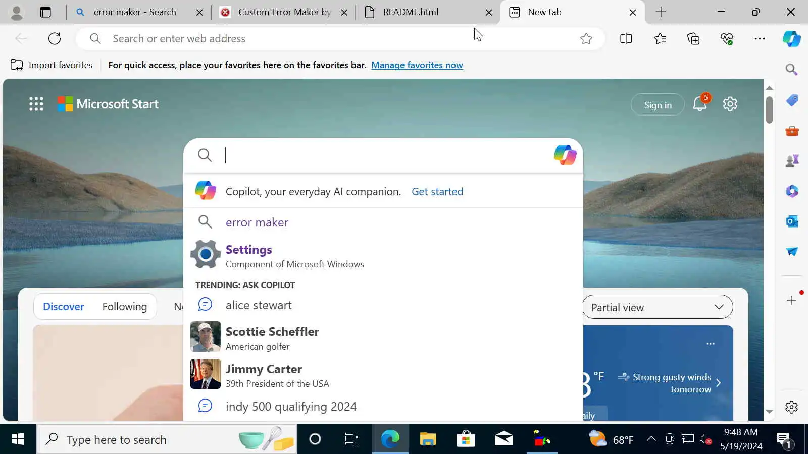
Task: Open sidebar Microsoft 365 icon
Action: pyautogui.click(x=792, y=191)
